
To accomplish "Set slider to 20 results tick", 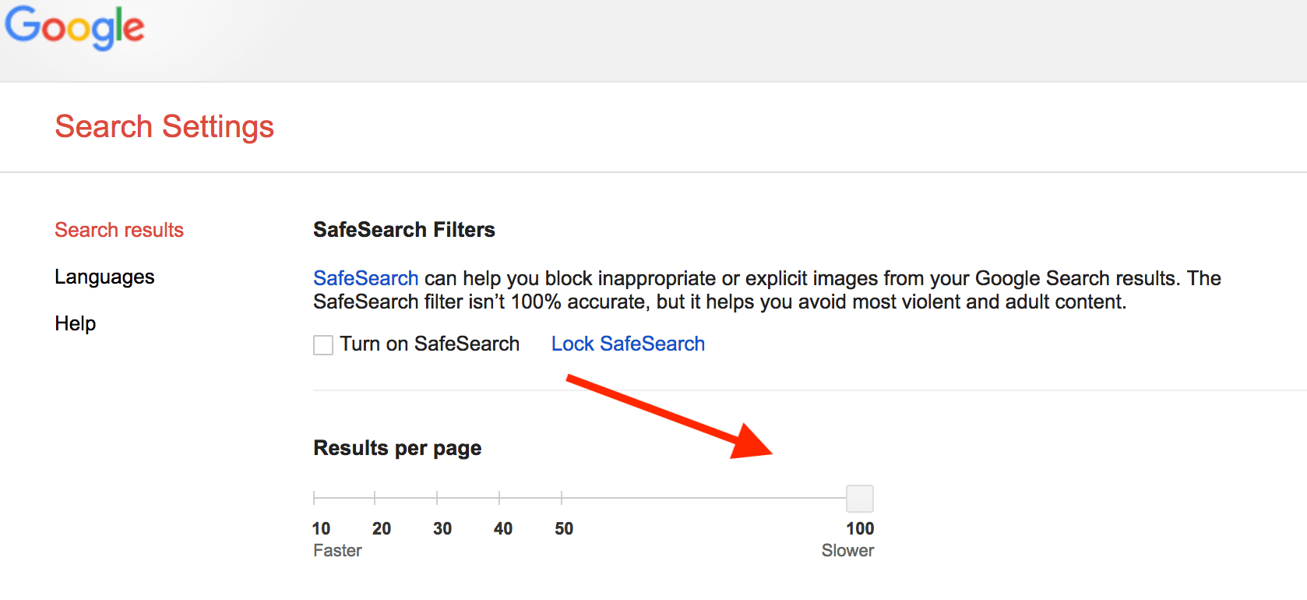I will 375,498.
